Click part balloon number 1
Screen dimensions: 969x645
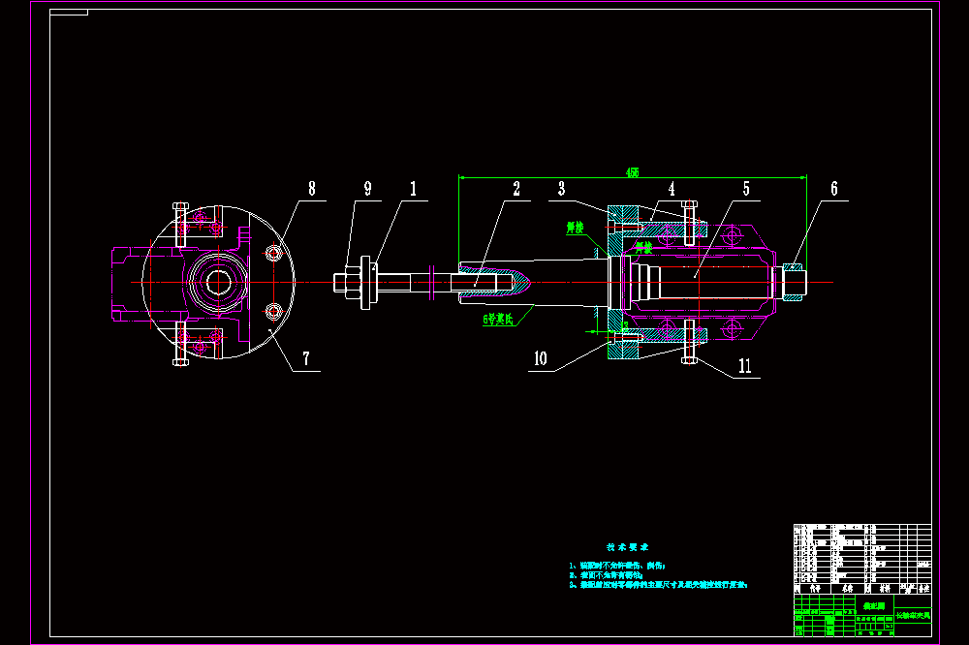(x=414, y=189)
